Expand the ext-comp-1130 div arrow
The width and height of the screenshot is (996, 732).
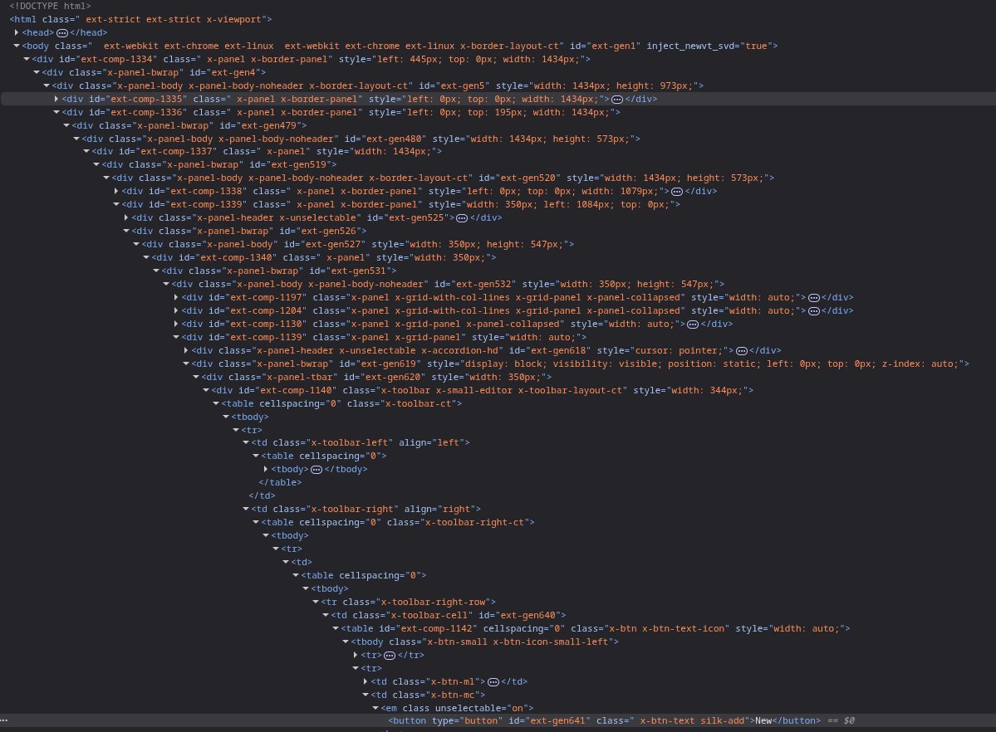pyautogui.click(x=176, y=324)
